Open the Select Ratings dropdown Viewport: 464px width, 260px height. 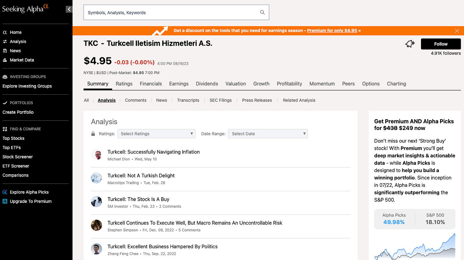[156, 134]
